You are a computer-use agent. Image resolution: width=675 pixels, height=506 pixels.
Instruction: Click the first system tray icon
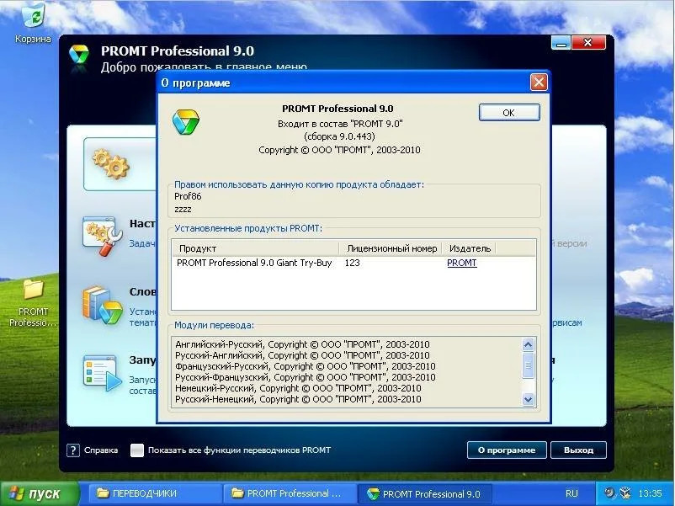click(609, 493)
